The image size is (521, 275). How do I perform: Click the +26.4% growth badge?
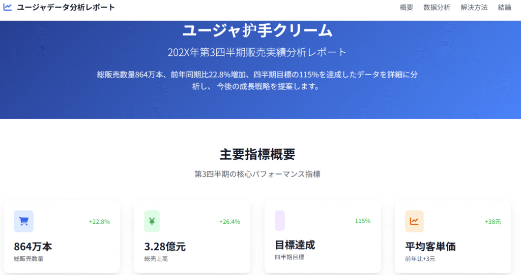229,222
